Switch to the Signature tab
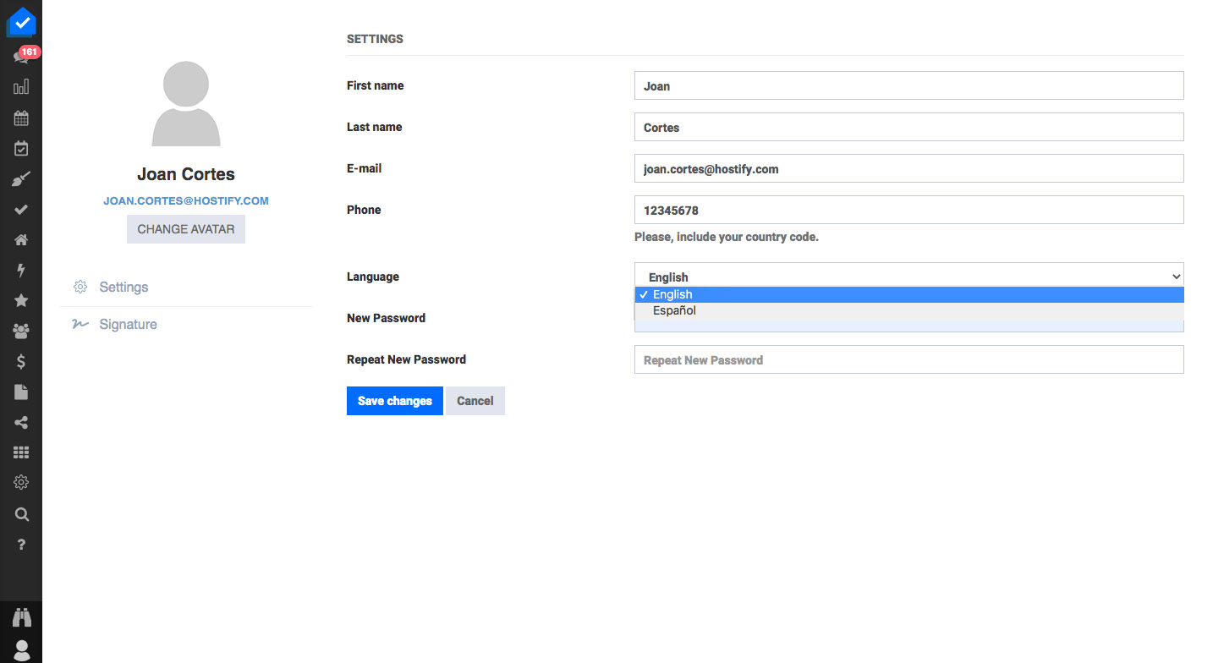Screen dimensions: 1213x663 point(128,324)
